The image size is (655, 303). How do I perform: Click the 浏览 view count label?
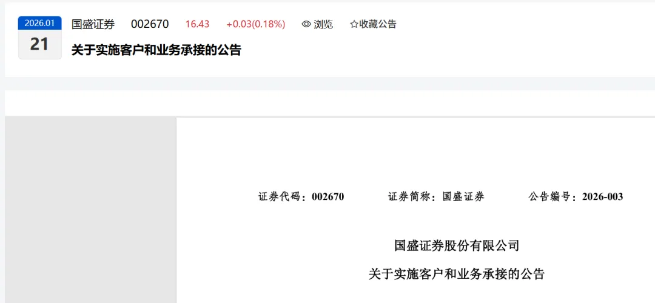click(323, 24)
